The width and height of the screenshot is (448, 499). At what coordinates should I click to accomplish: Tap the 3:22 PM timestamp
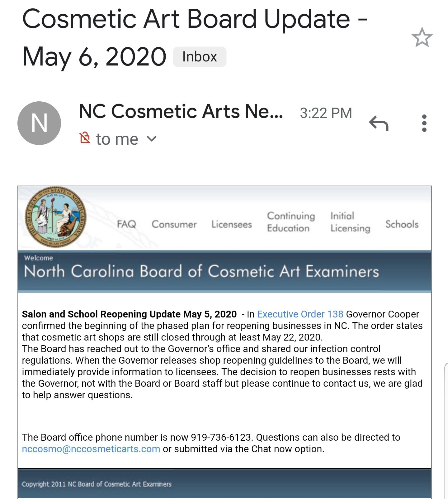click(326, 113)
